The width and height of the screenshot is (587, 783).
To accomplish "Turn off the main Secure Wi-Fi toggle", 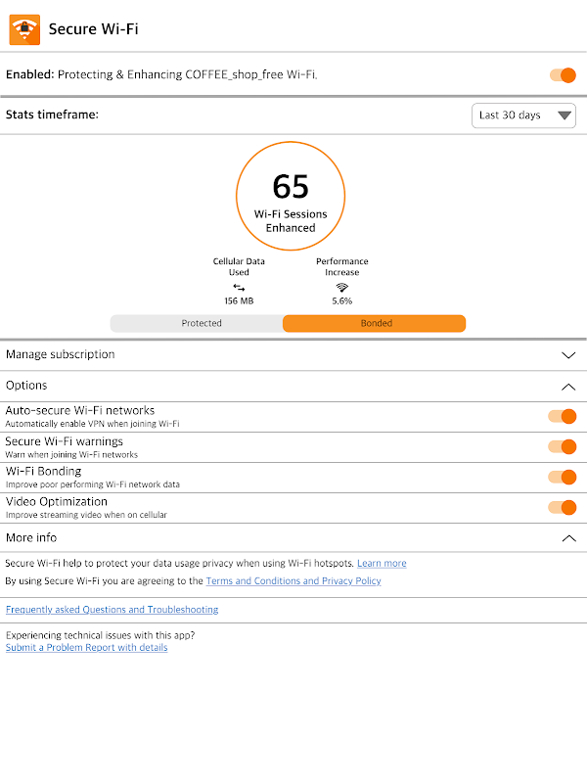I will click(x=563, y=75).
